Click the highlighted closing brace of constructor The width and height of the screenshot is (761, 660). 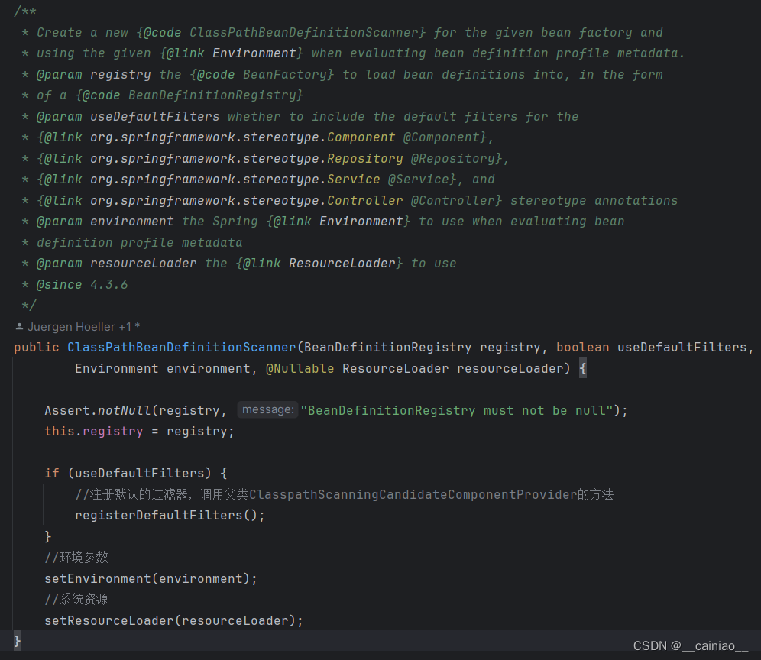(17, 641)
